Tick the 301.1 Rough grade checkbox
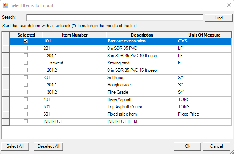The width and height of the screenshot is (234, 154). click(26, 85)
